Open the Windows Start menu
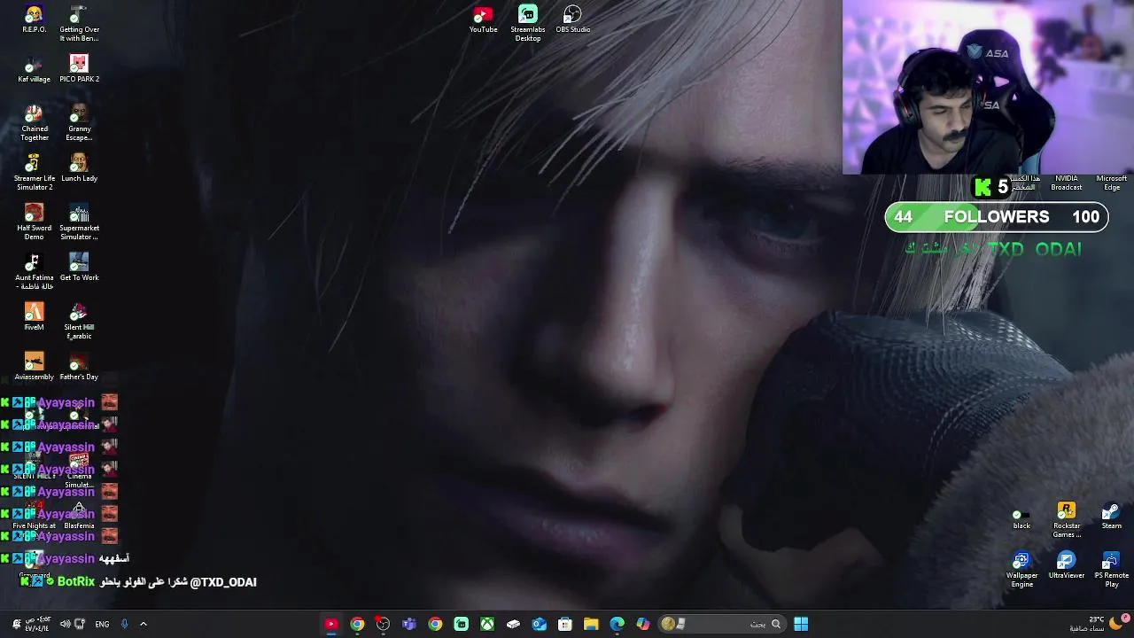1134x638 pixels. click(x=801, y=624)
